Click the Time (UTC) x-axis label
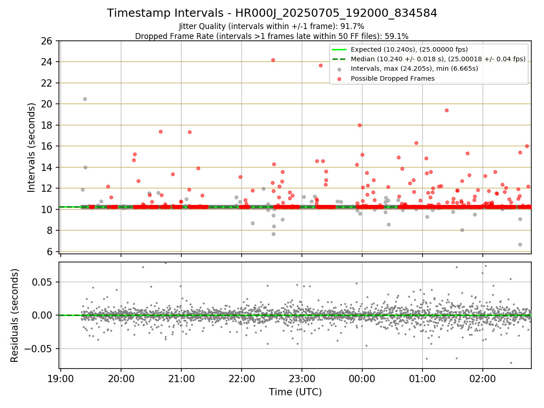This screenshot has width=544, height=408. [x=295, y=392]
